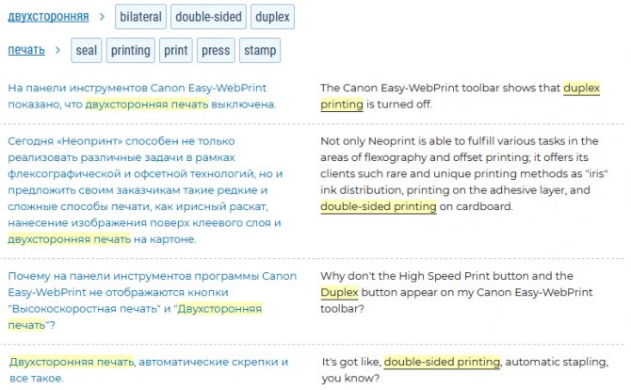Open the двухсторонняя source word link

click(48, 17)
